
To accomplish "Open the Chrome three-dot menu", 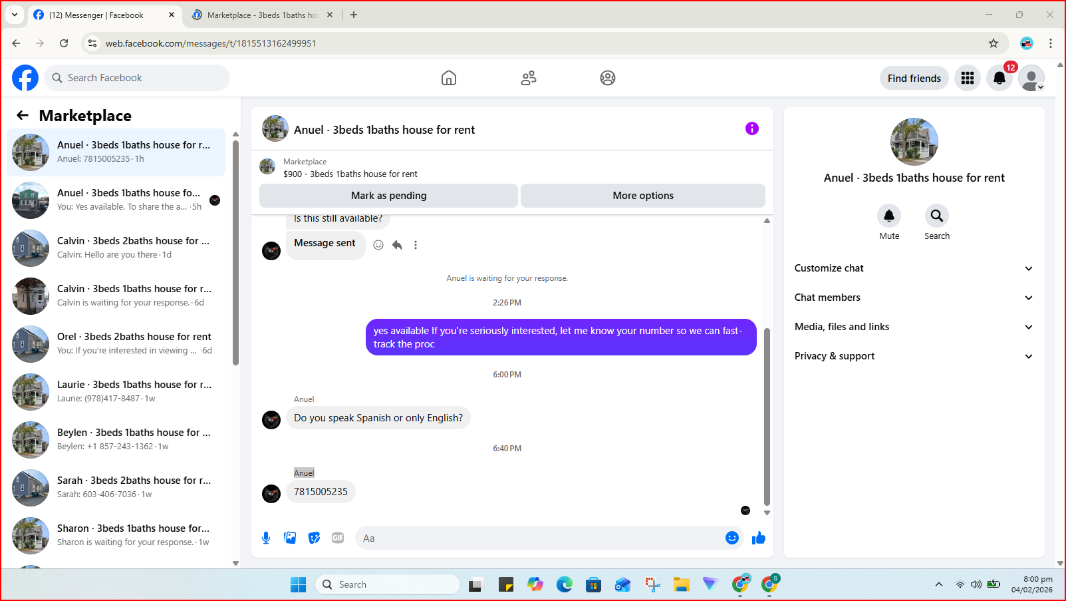I will (1051, 43).
